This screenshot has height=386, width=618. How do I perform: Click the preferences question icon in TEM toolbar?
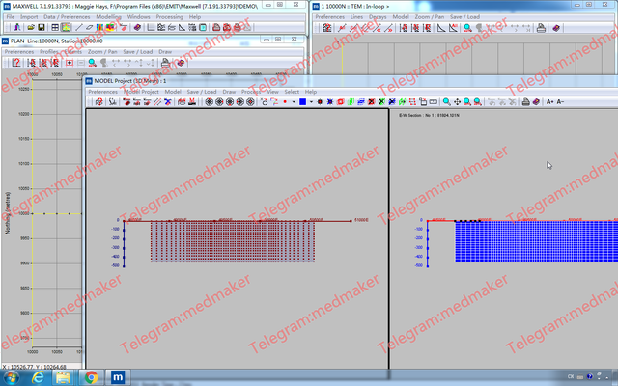[x=326, y=28]
